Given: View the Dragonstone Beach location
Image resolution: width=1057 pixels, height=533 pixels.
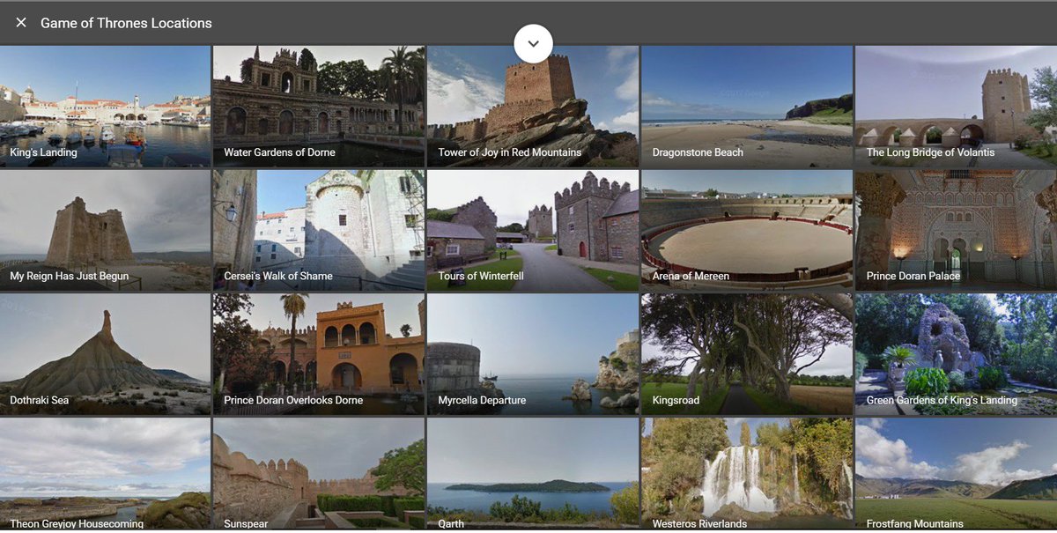Looking at the screenshot, I should pos(747,107).
